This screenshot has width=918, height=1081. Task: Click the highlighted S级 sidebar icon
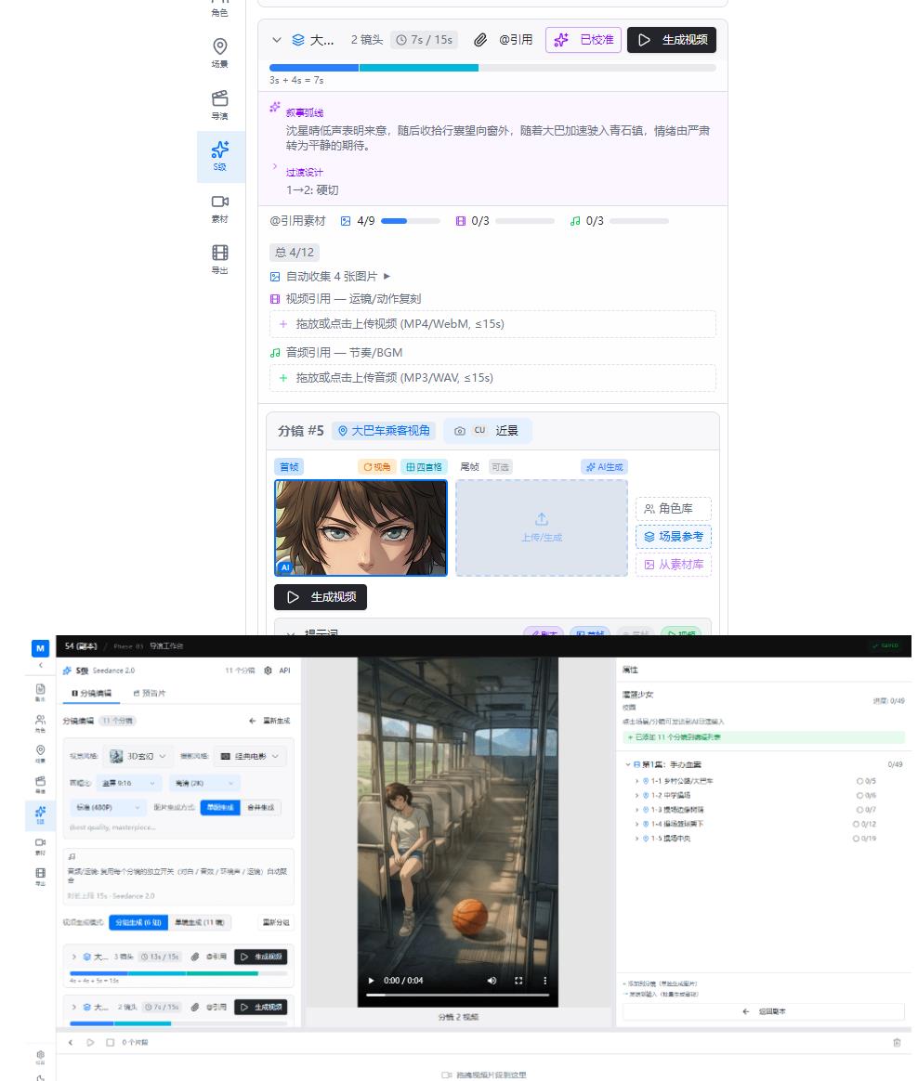point(219,156)
